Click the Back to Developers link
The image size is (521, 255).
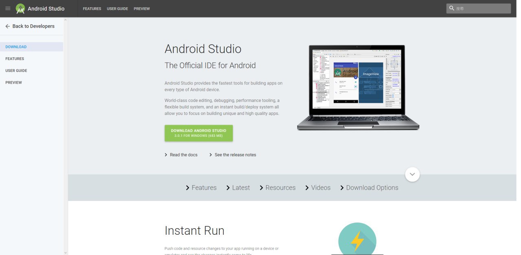pyautogui.click(x=33, y=26)
